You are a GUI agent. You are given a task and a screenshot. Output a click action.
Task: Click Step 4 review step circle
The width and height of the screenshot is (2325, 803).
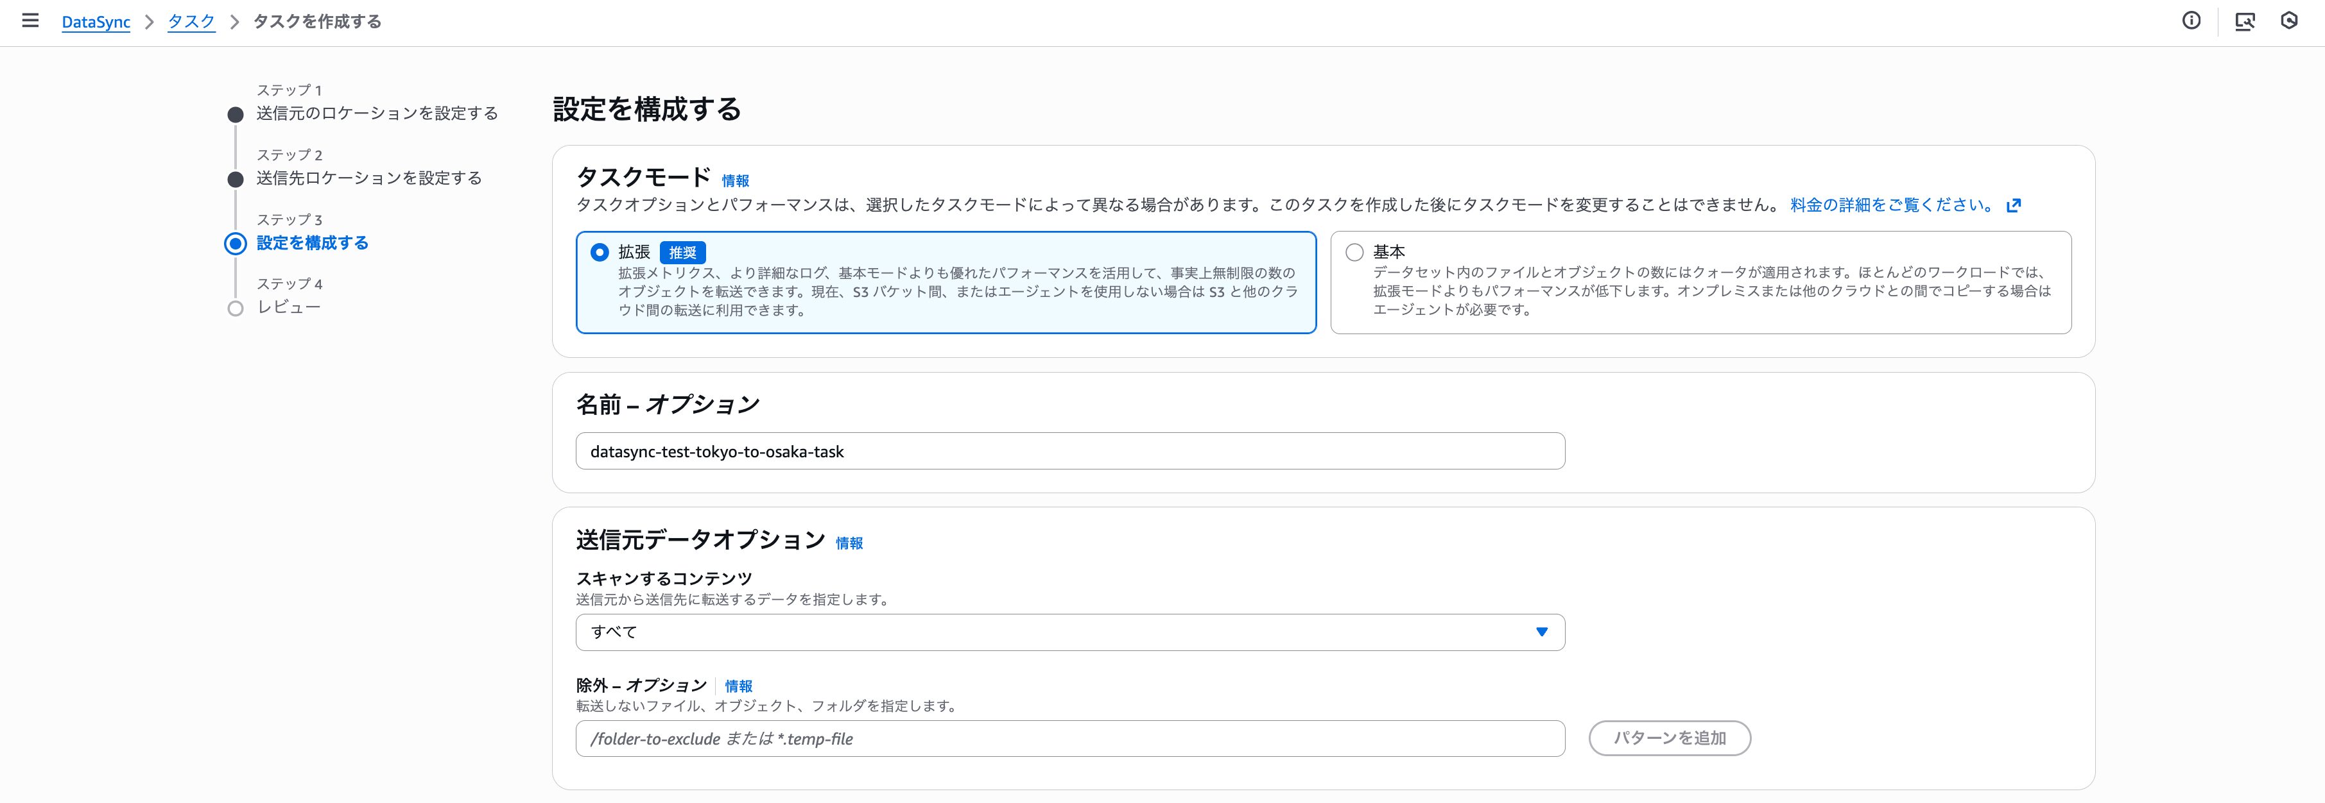236,309
